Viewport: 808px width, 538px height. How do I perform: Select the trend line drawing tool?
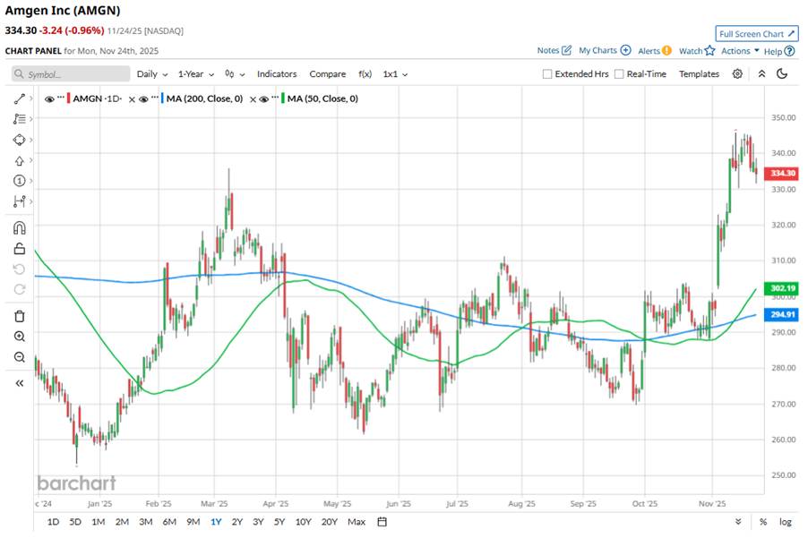tap(19, 98)
